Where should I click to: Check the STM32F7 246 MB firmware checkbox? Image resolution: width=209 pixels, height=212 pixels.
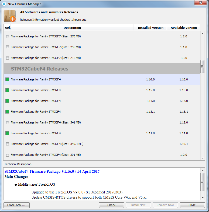coord(7,47)
